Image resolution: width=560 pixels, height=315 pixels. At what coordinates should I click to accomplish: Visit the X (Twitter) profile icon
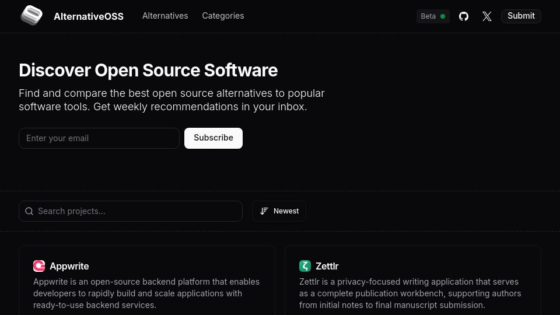pyautogui.click(x=487, y=16)
